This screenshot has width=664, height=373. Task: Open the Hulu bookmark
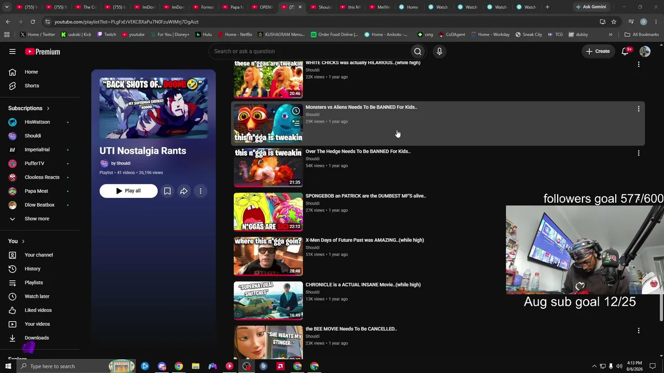[203, 35]
